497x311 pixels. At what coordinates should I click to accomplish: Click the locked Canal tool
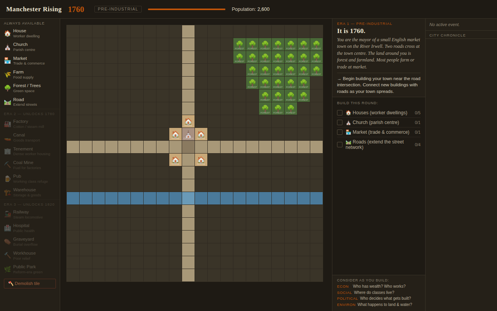coord(30,137)
